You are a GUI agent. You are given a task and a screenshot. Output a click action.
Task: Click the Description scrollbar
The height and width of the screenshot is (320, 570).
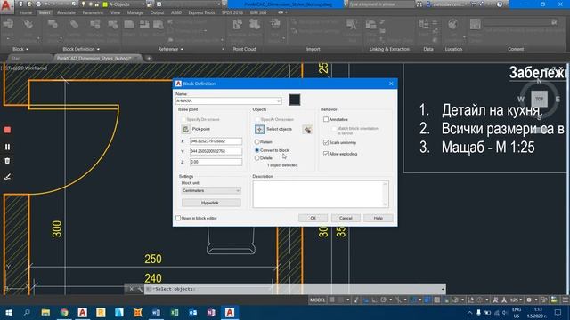[x=385, y=194]
